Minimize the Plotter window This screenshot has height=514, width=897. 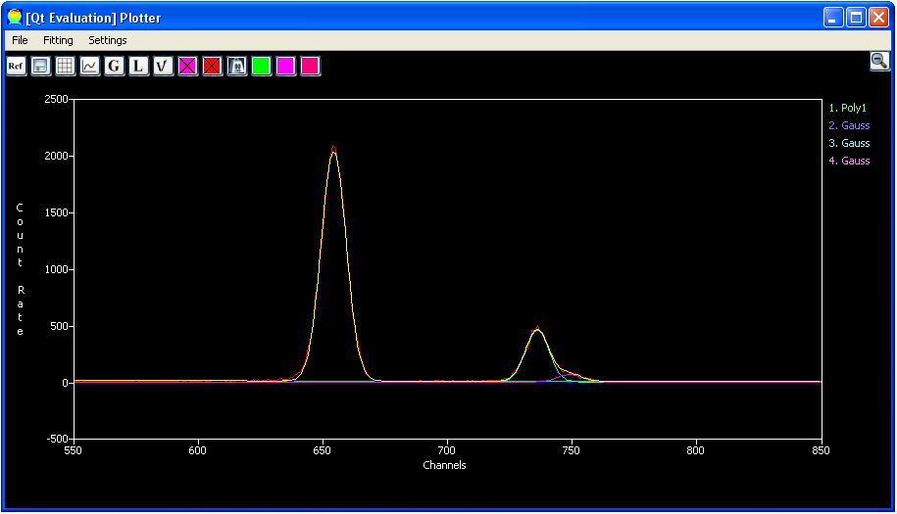tap(833, 18)
